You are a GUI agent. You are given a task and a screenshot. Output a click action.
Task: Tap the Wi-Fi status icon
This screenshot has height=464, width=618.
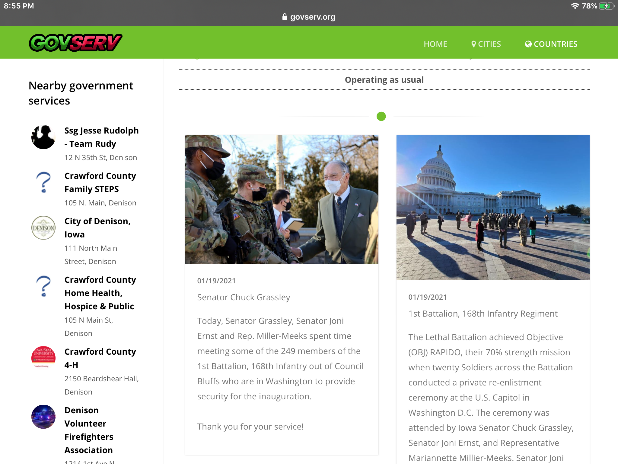(x=575, y=6)
